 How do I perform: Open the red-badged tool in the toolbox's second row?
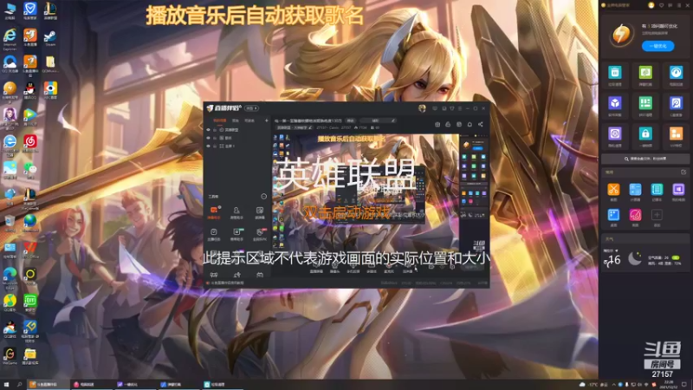[x=260, y=234]
